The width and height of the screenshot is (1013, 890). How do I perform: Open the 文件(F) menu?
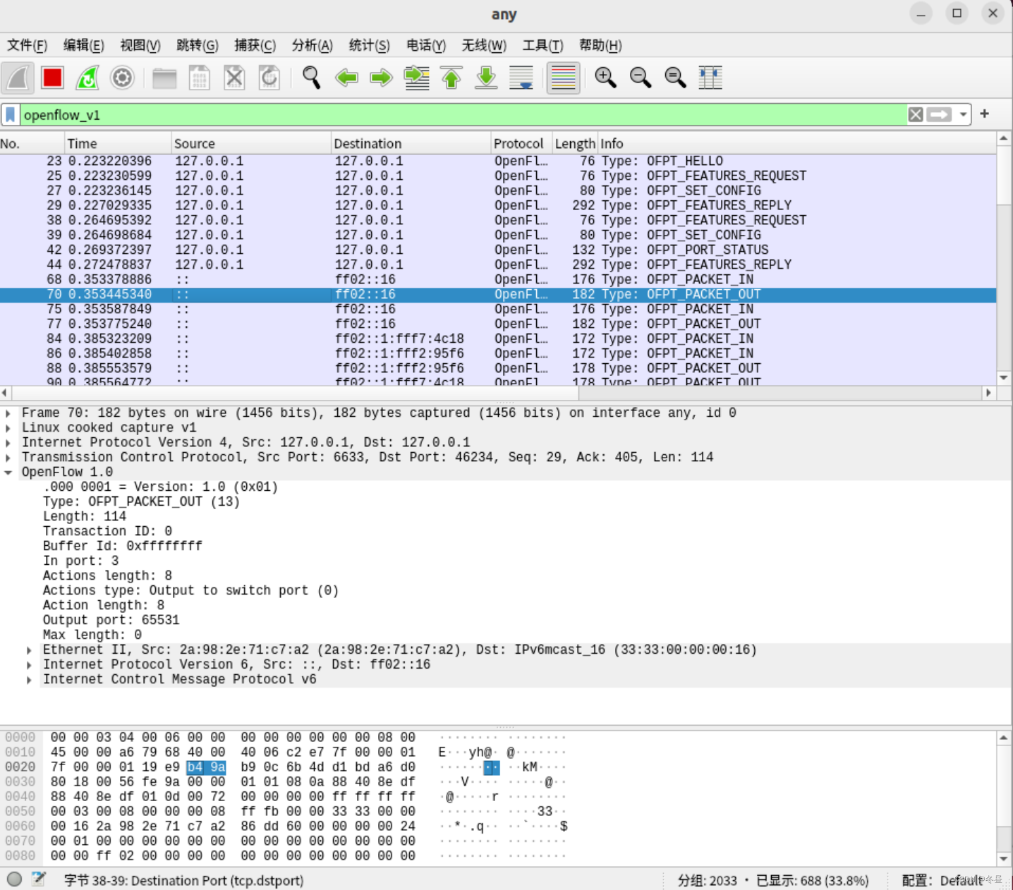pos(28,45)
